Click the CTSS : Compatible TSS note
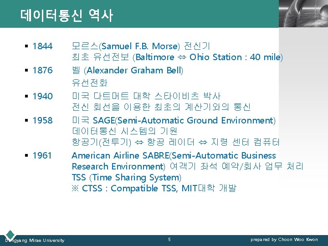Screen dimensions: 328x246 pyautogui.click(x=154, y=188)
